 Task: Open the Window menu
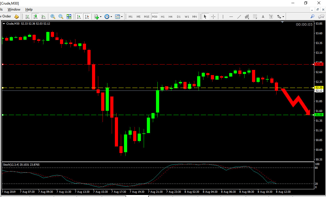point(14,9)
